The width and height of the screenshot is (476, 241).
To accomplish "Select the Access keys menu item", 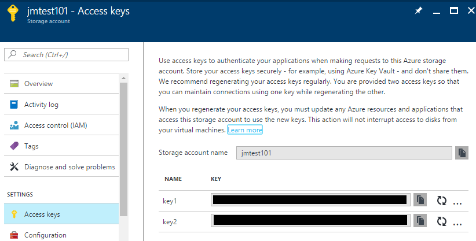I will (61, 214).
